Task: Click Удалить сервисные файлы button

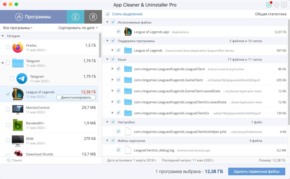Action: [257, 171]
